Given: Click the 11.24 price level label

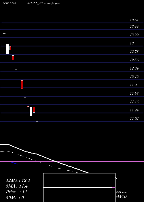Looking at the screenshot, I should tap(134, 110).
